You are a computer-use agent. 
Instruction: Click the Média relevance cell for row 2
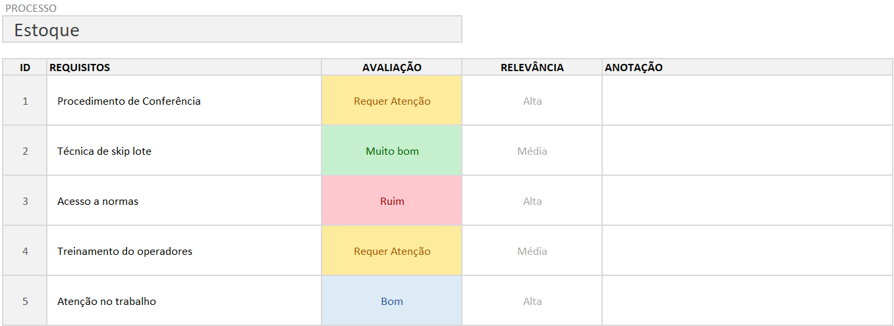[x=532, y=151]
